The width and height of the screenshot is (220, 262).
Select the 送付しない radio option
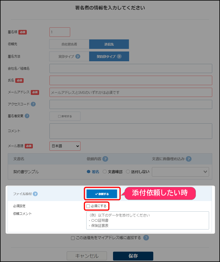(x=128, y=172)
